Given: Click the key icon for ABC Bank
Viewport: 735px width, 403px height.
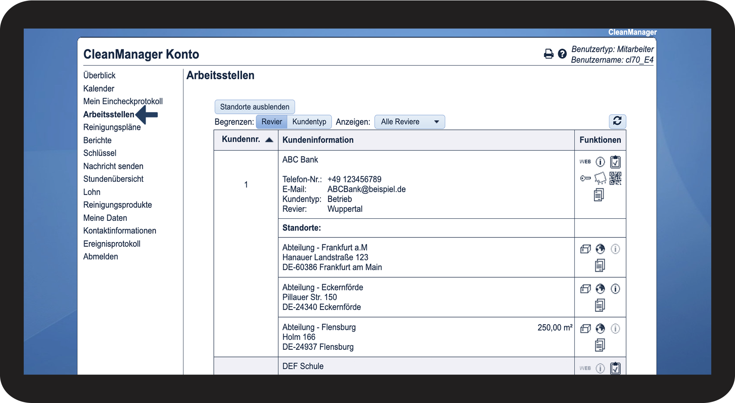Looking at the screenshot, I should click(585, 178).
